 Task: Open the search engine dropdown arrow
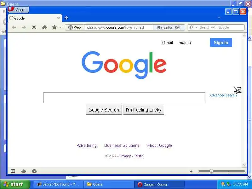[196, 27]
